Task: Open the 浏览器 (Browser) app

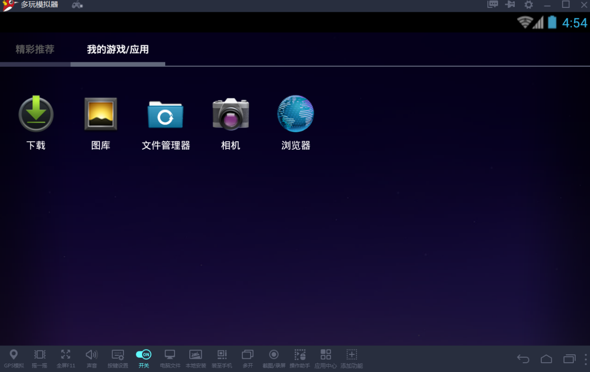Action: tap(295, 114)
